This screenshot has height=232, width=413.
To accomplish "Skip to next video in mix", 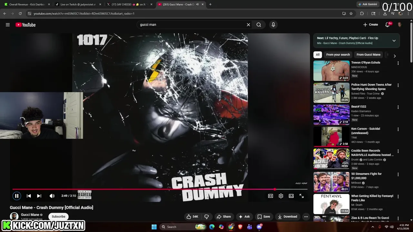I will click(39, 196).
